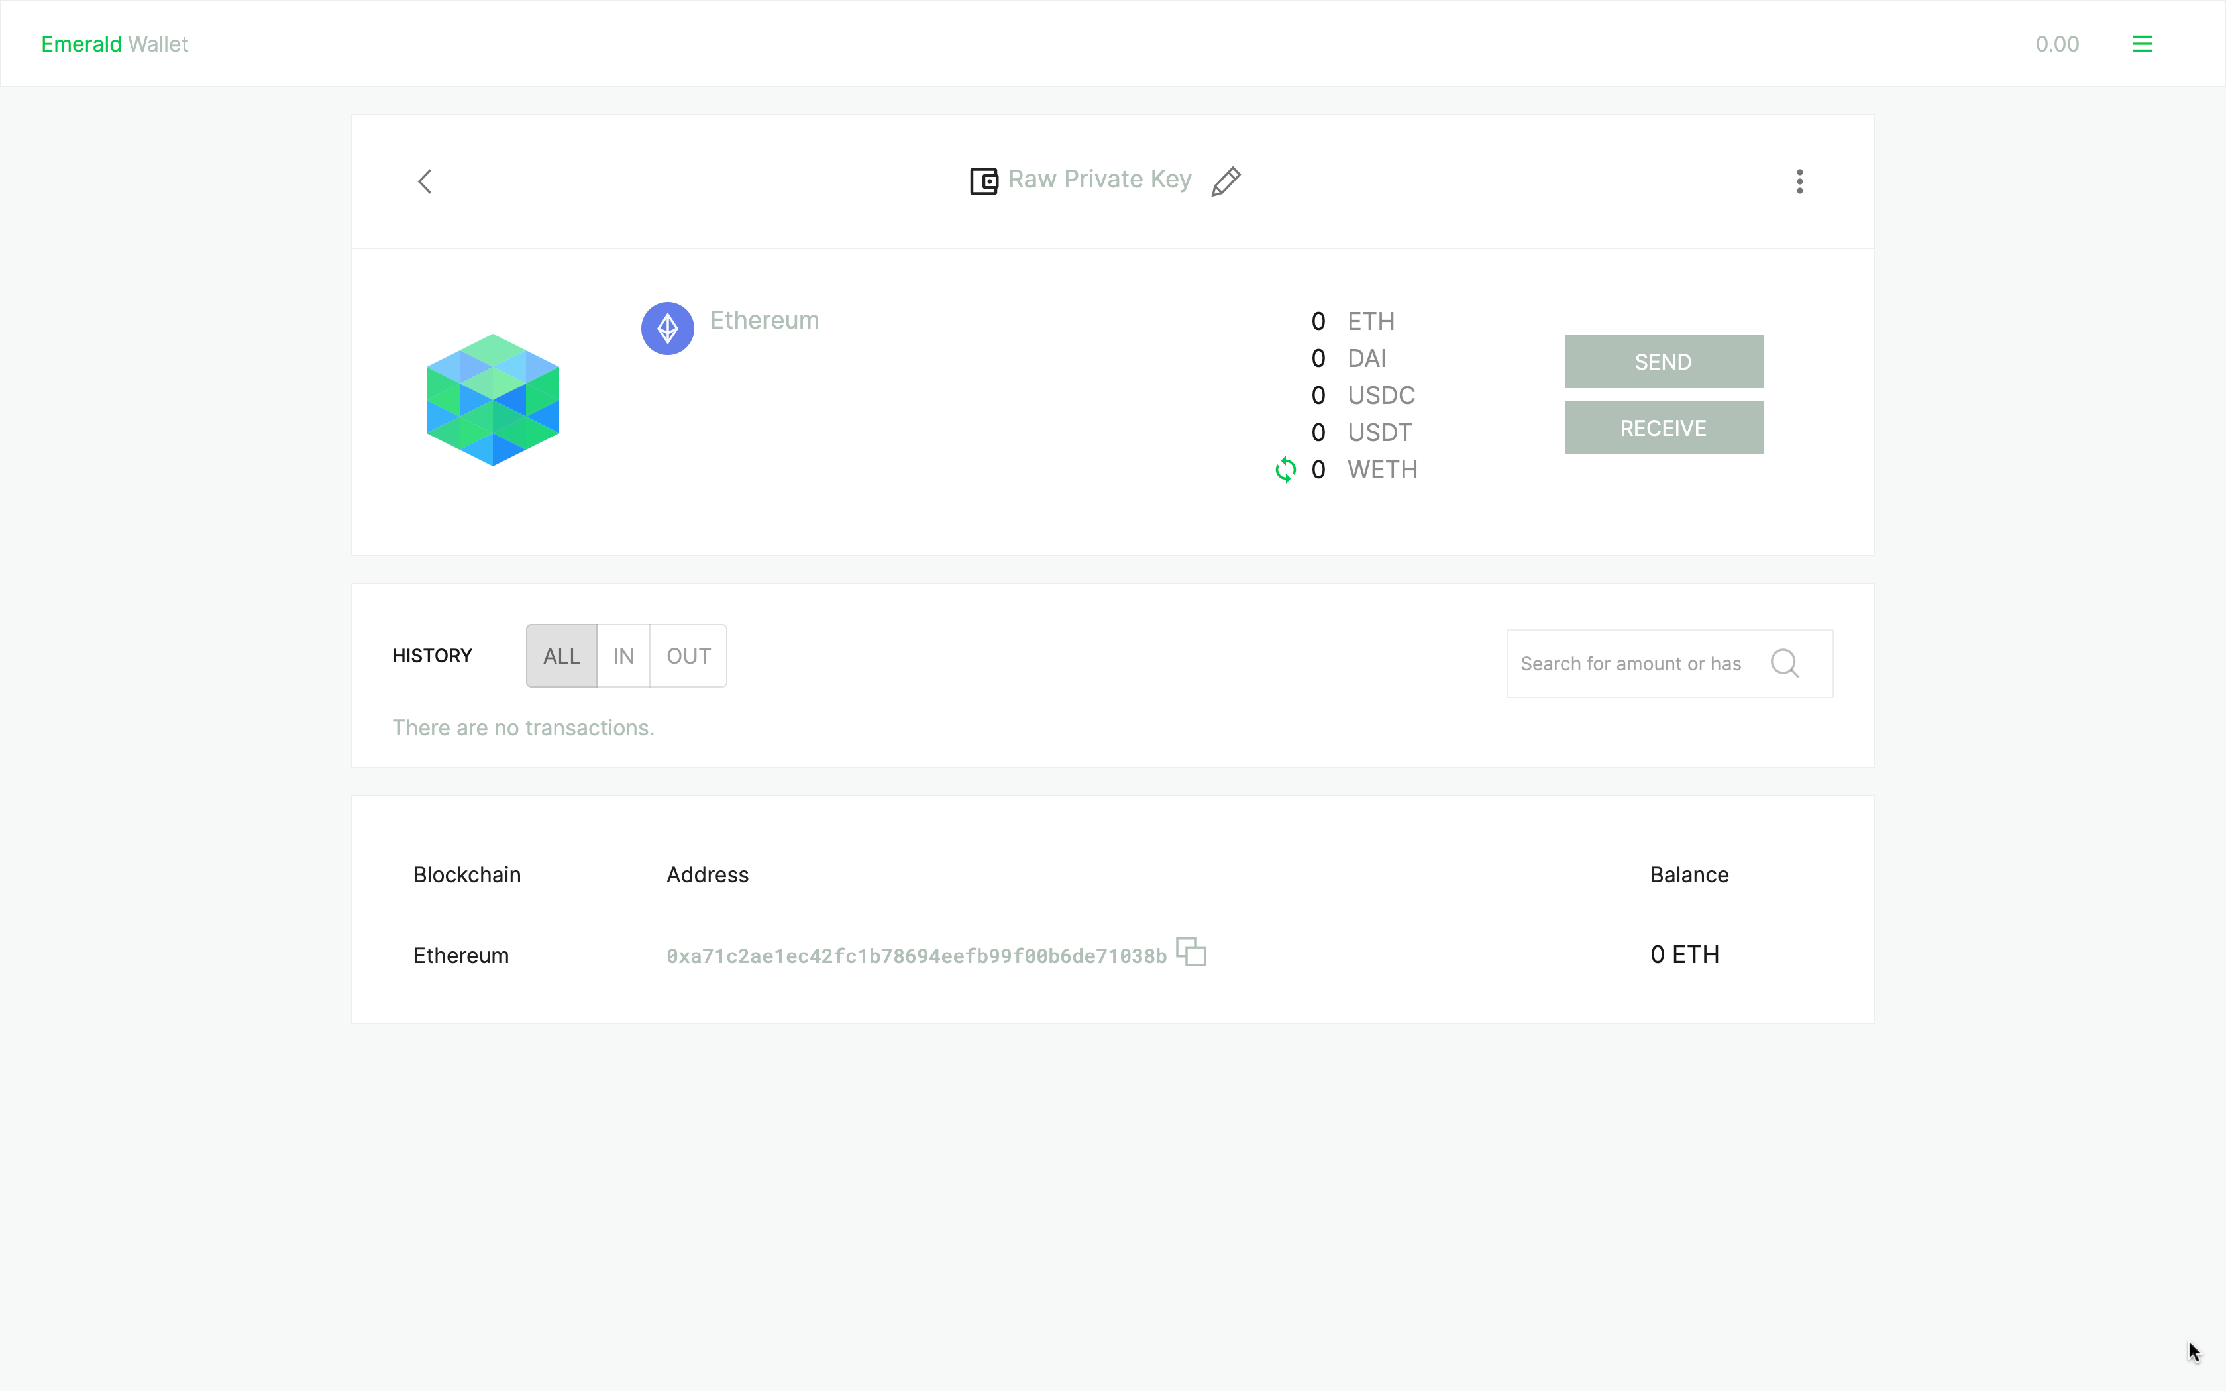Switch the history filter to IN
The height and width of the screenshot is (1391, 2226).
tap(623, 656)
